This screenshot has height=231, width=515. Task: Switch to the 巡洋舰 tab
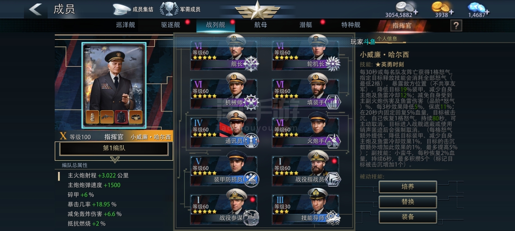tap(126, 25)
